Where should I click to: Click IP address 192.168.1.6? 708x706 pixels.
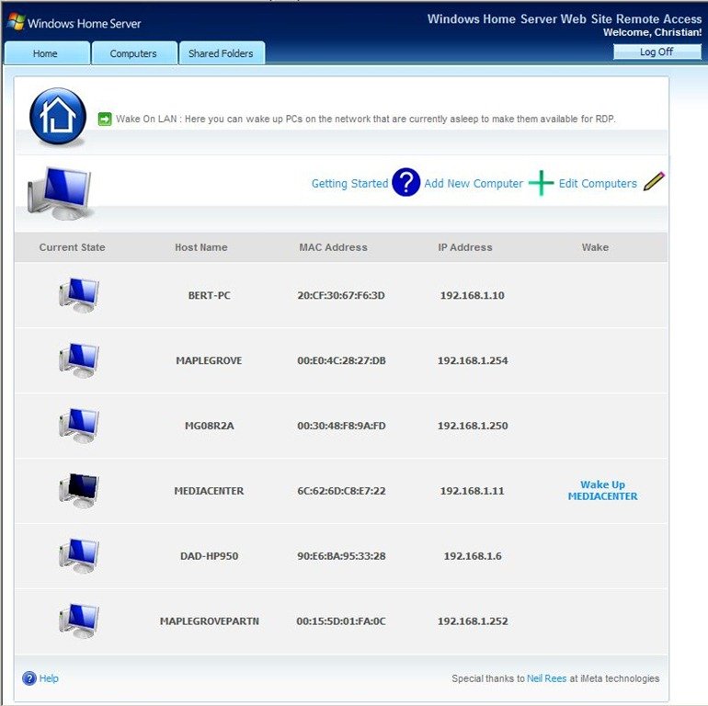[x=473, y=555]
